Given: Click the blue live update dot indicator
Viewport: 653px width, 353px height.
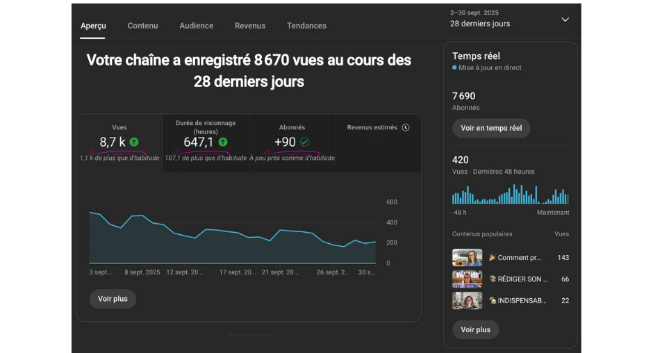Looking at the screenshot, I should point(454,68).
